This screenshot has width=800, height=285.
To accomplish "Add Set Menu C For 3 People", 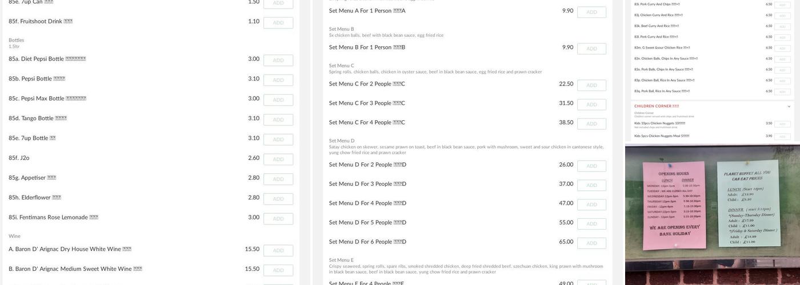I will [x=591, y=105].
